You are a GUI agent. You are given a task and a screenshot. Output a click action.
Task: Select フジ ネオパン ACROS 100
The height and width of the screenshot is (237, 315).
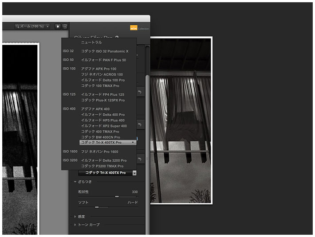click(x=102, y=74)
